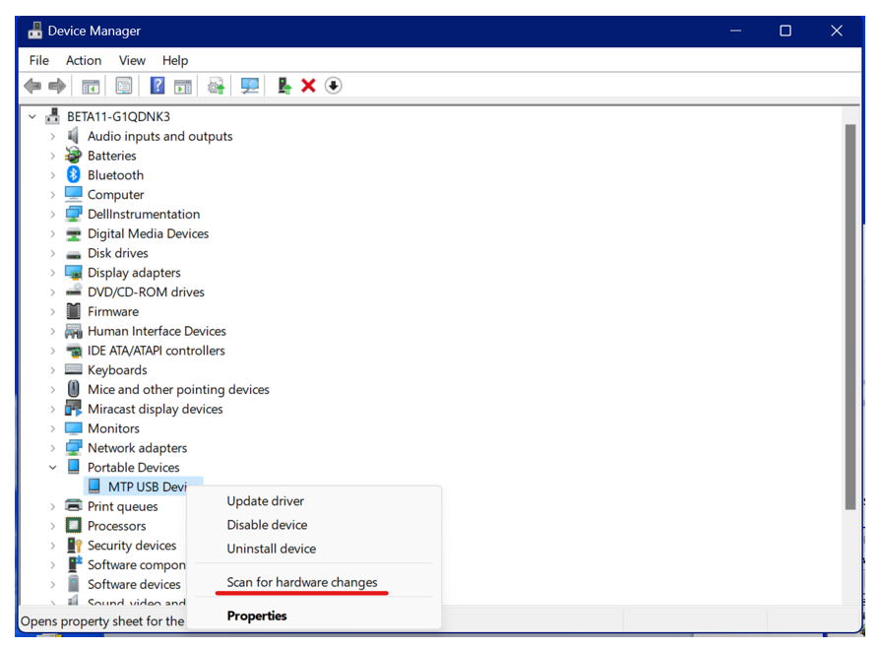
Task: Expand the Display adapters category
Action: tap(53, 273)
